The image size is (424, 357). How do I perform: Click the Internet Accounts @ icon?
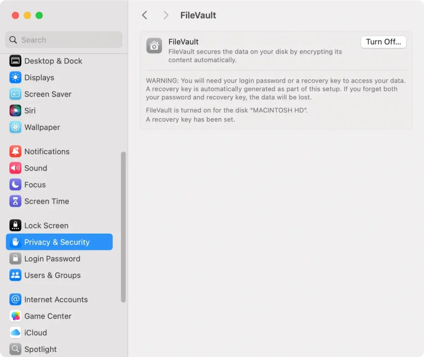point(15,299)
